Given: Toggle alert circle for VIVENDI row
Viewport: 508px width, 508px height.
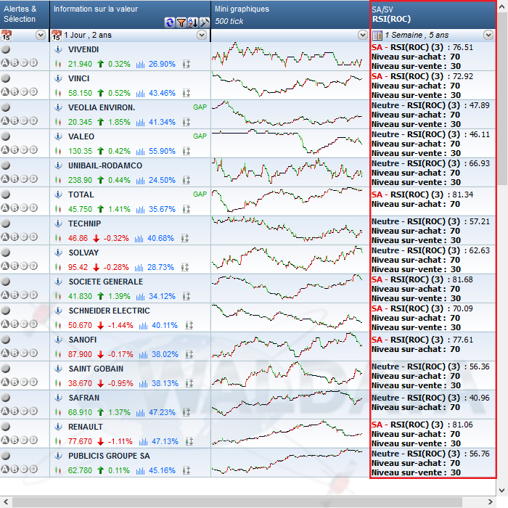Looking at the screenshot, I should coord(6,49).
